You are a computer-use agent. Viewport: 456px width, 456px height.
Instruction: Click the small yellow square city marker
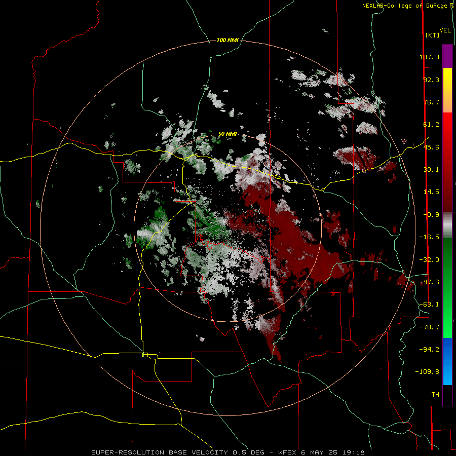(145, 355)
